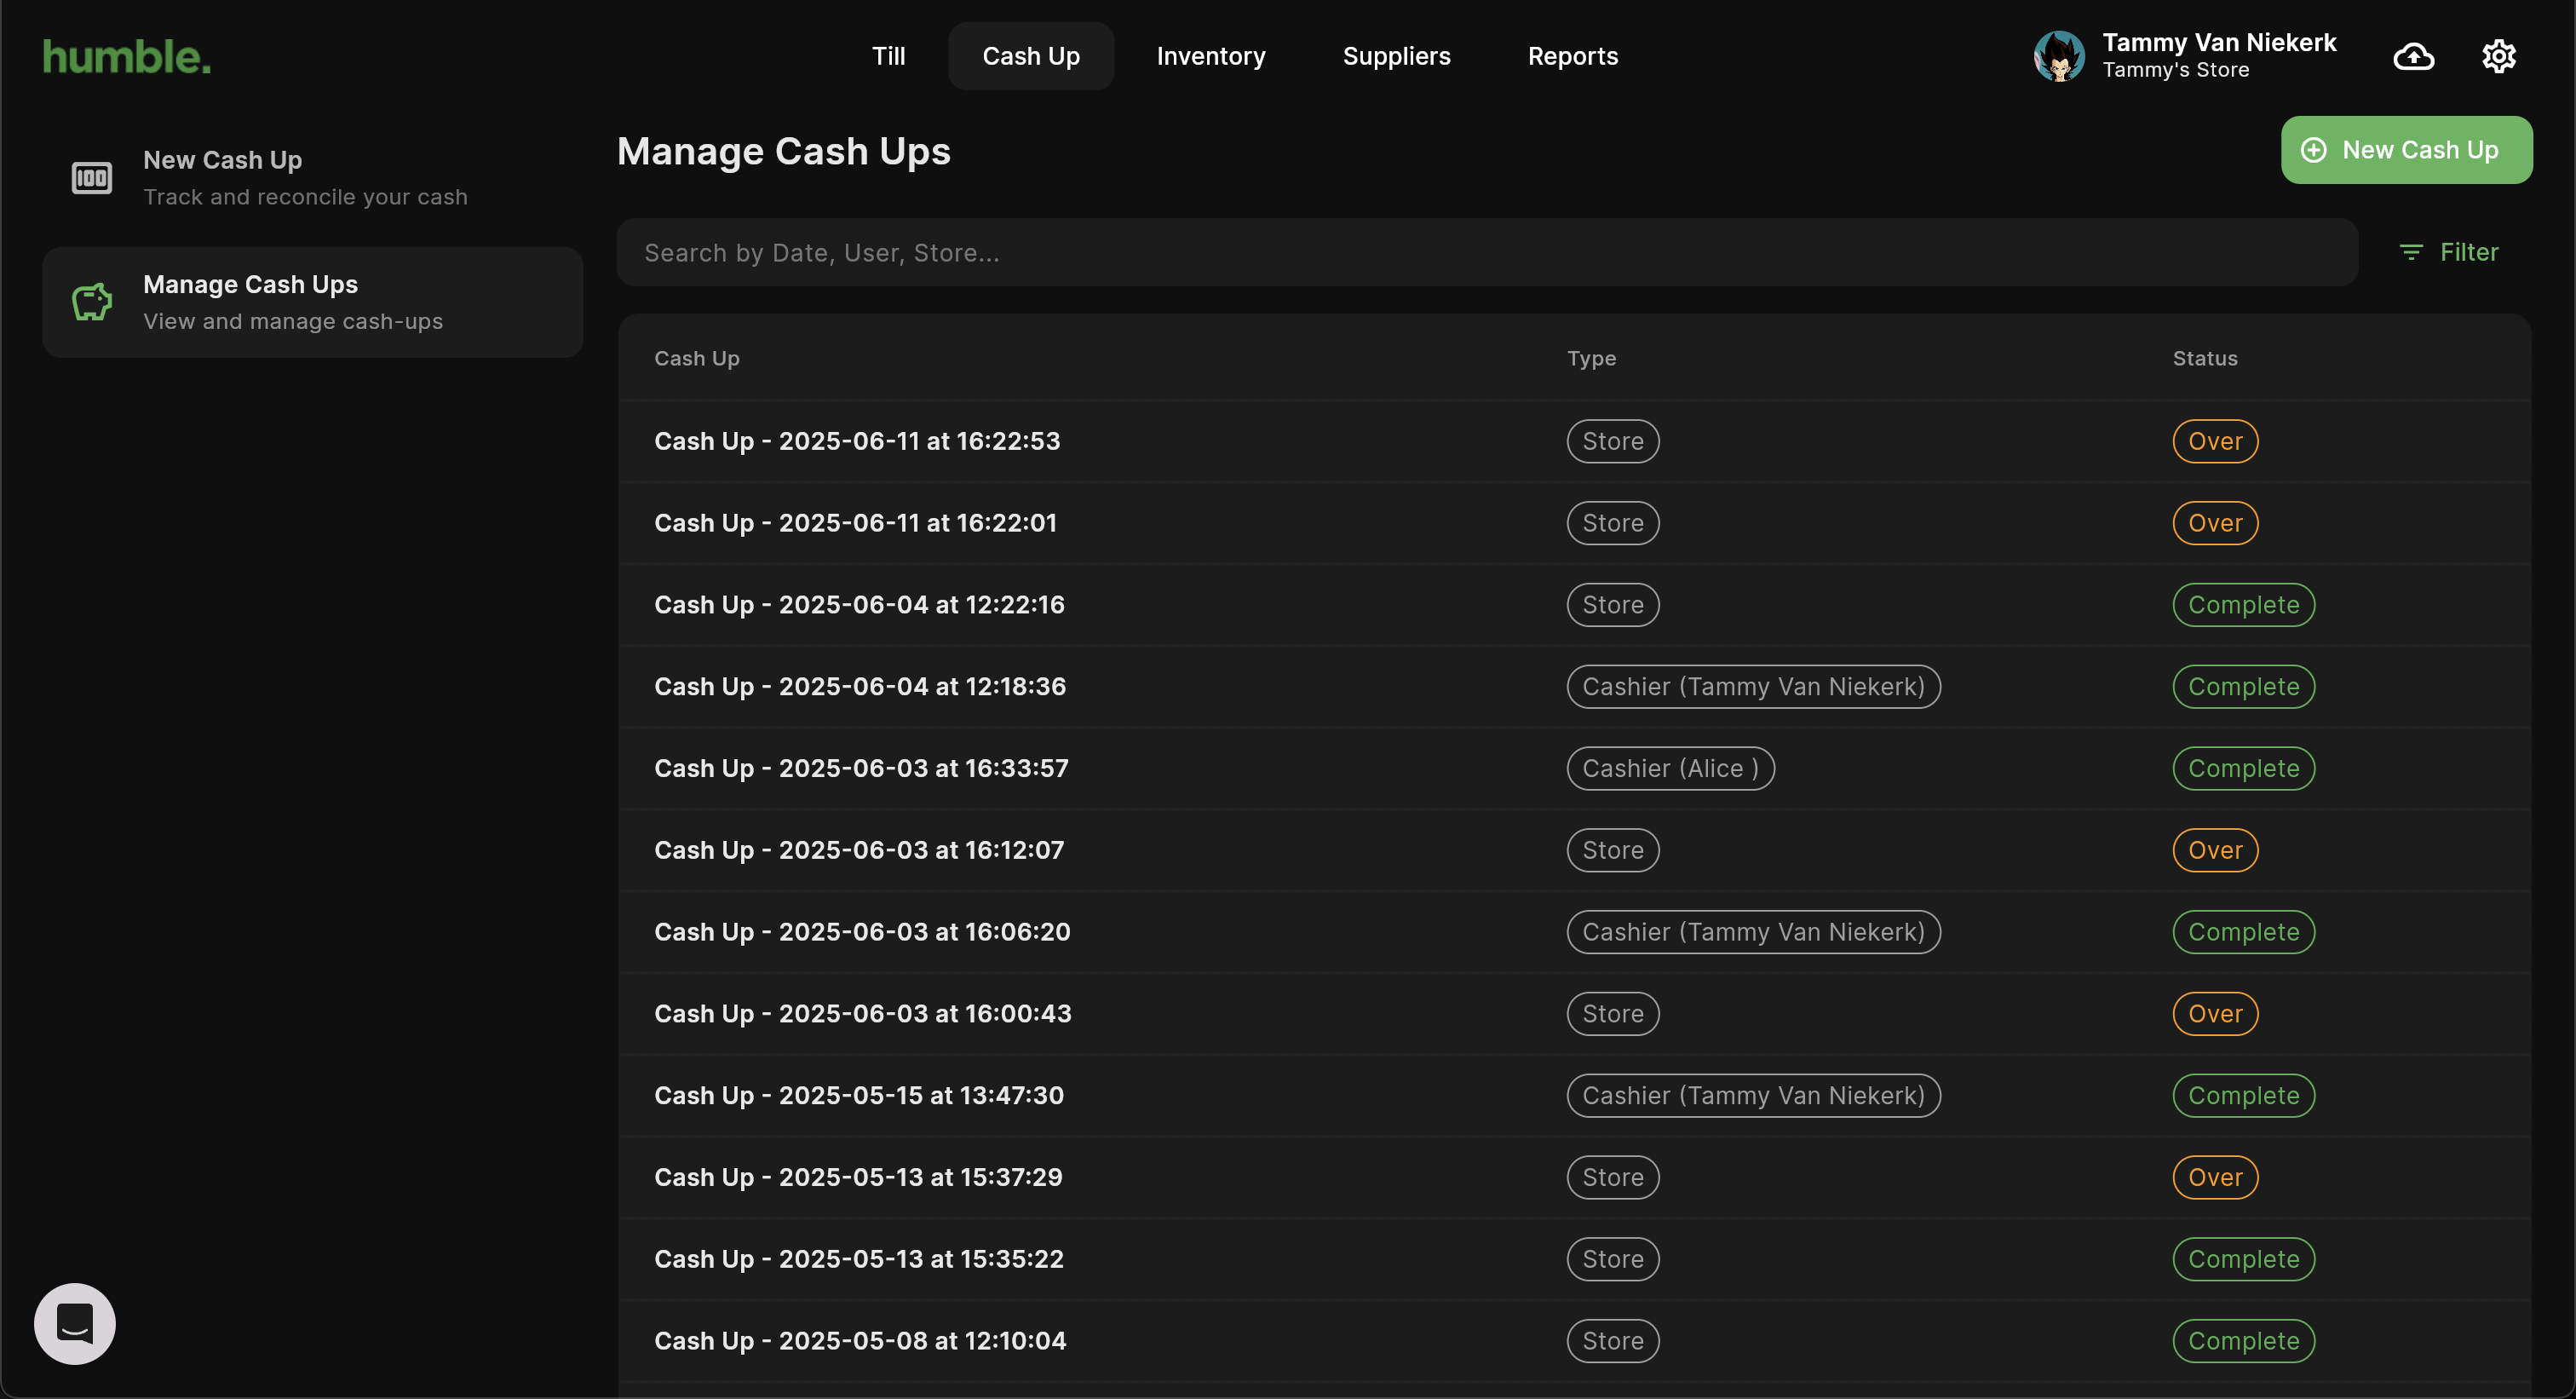Click the Status column header
The image size is (2576, 1399).
(2204, 358)
